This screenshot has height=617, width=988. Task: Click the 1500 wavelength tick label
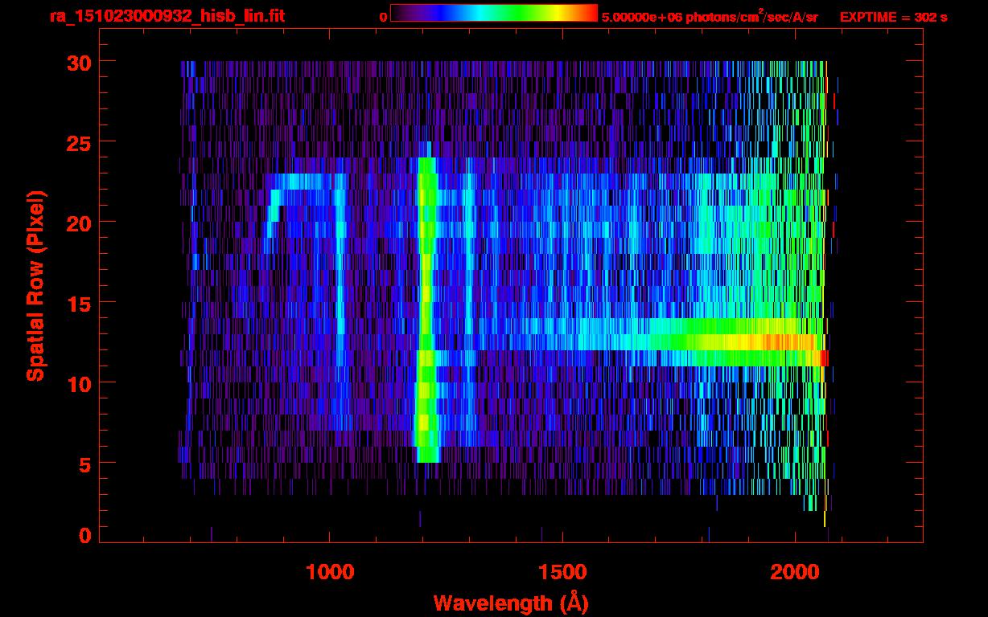coord(562,571)
